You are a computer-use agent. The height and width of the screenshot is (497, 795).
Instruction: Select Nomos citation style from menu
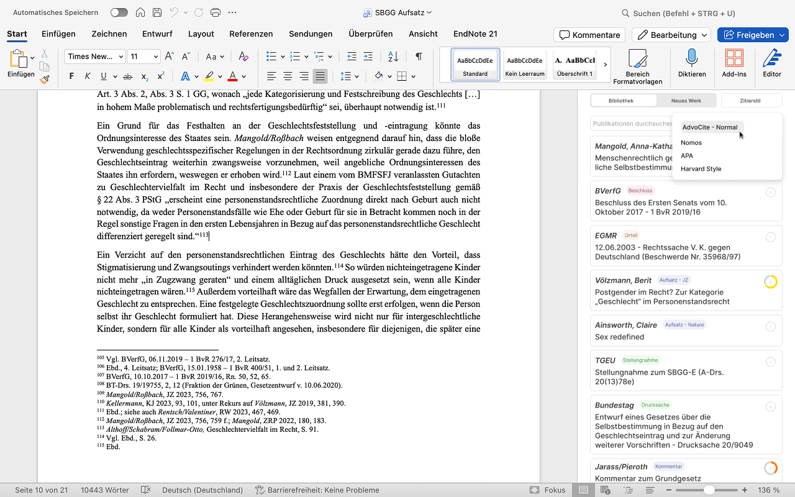pos(691,143)
